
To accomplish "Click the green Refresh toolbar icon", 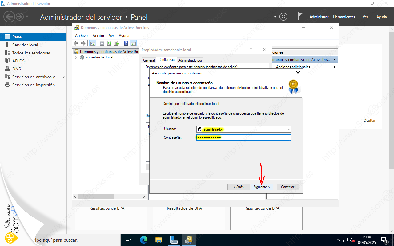I will tap(109, 43).
